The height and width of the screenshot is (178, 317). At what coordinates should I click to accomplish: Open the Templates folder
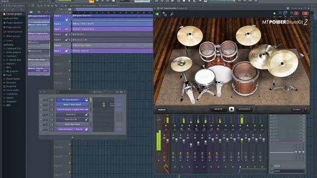pos(10,101)
